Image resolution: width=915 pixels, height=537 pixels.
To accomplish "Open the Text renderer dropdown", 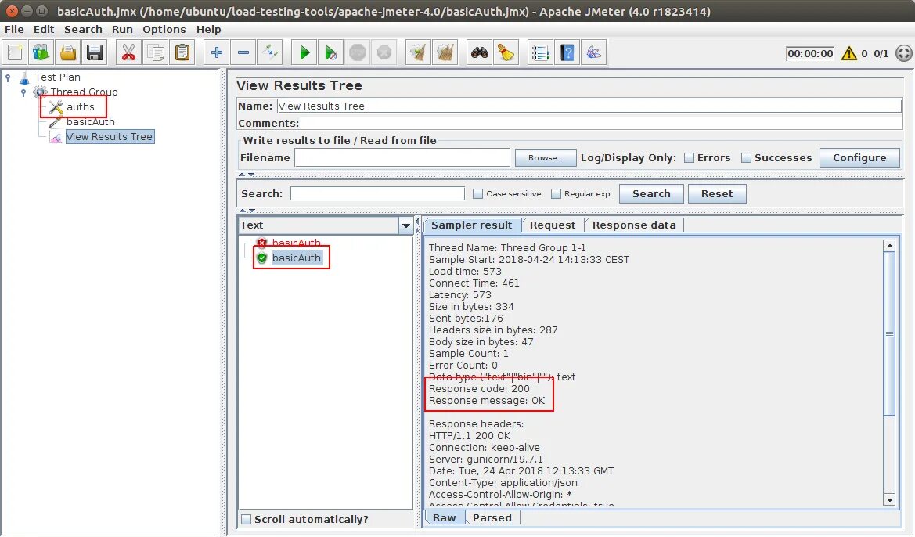I will pos(406,225).
